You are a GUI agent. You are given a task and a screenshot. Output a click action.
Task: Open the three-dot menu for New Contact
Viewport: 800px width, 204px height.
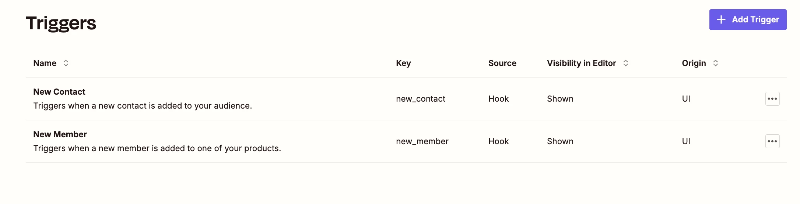(x=772, y=99)
